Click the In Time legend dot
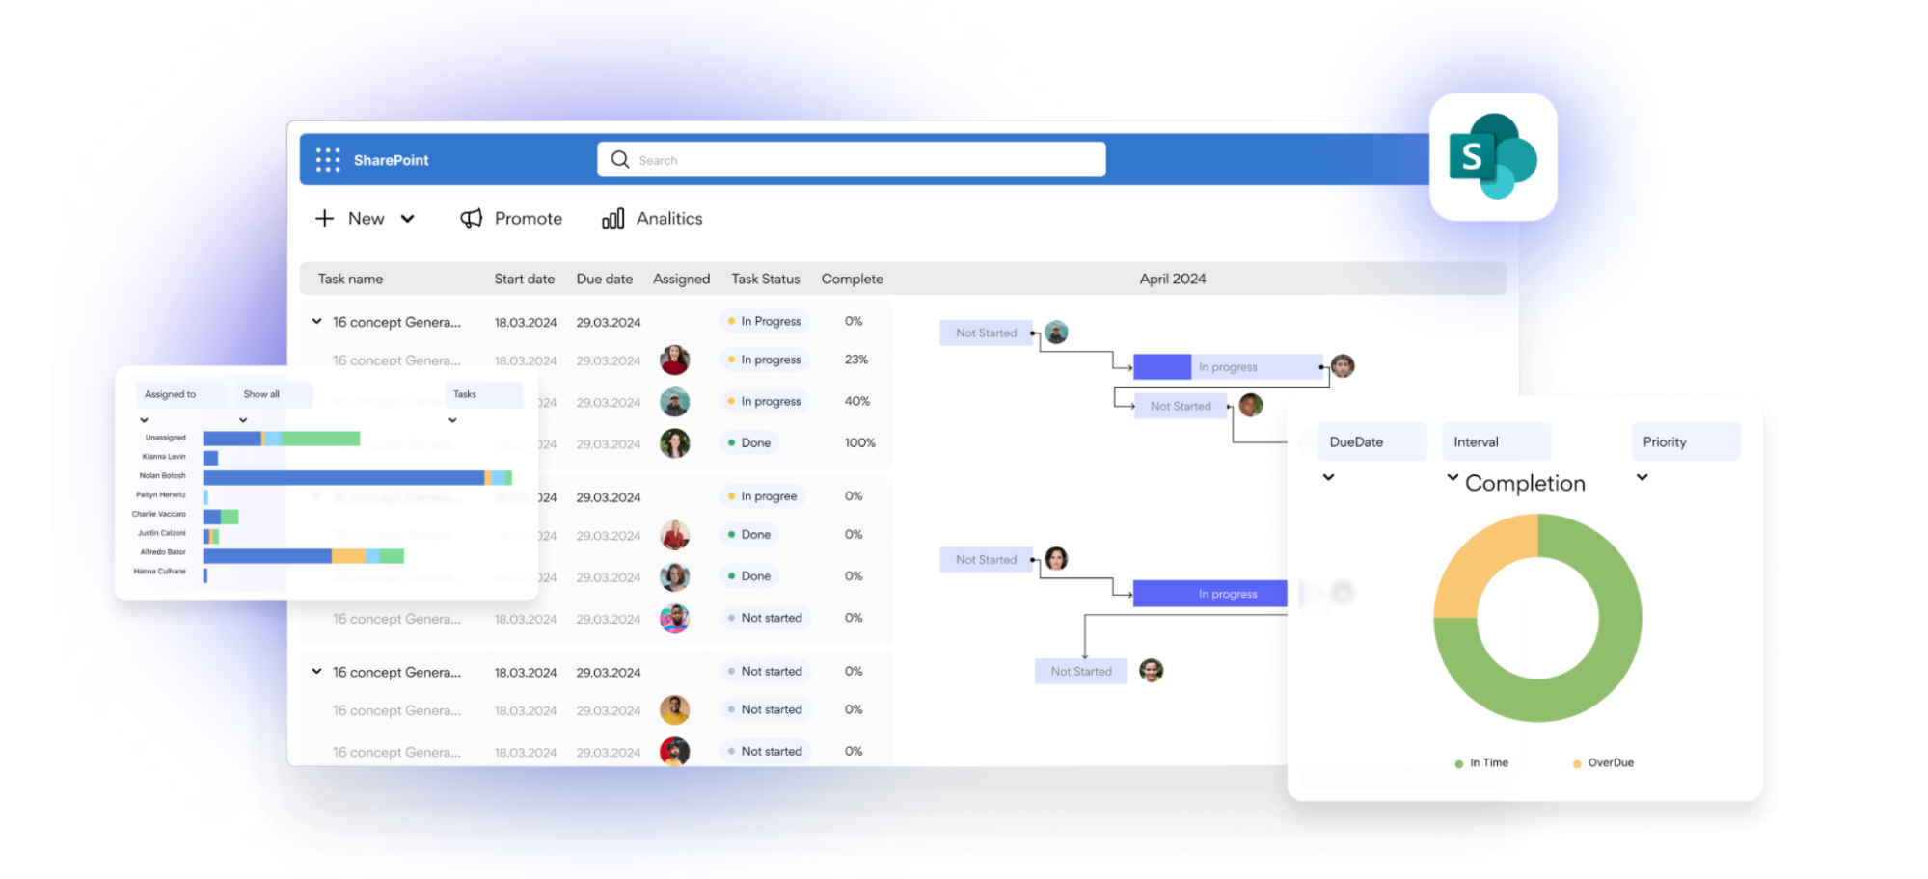1928x879 pixels. pyautogui.click(x=1458, y=763)
